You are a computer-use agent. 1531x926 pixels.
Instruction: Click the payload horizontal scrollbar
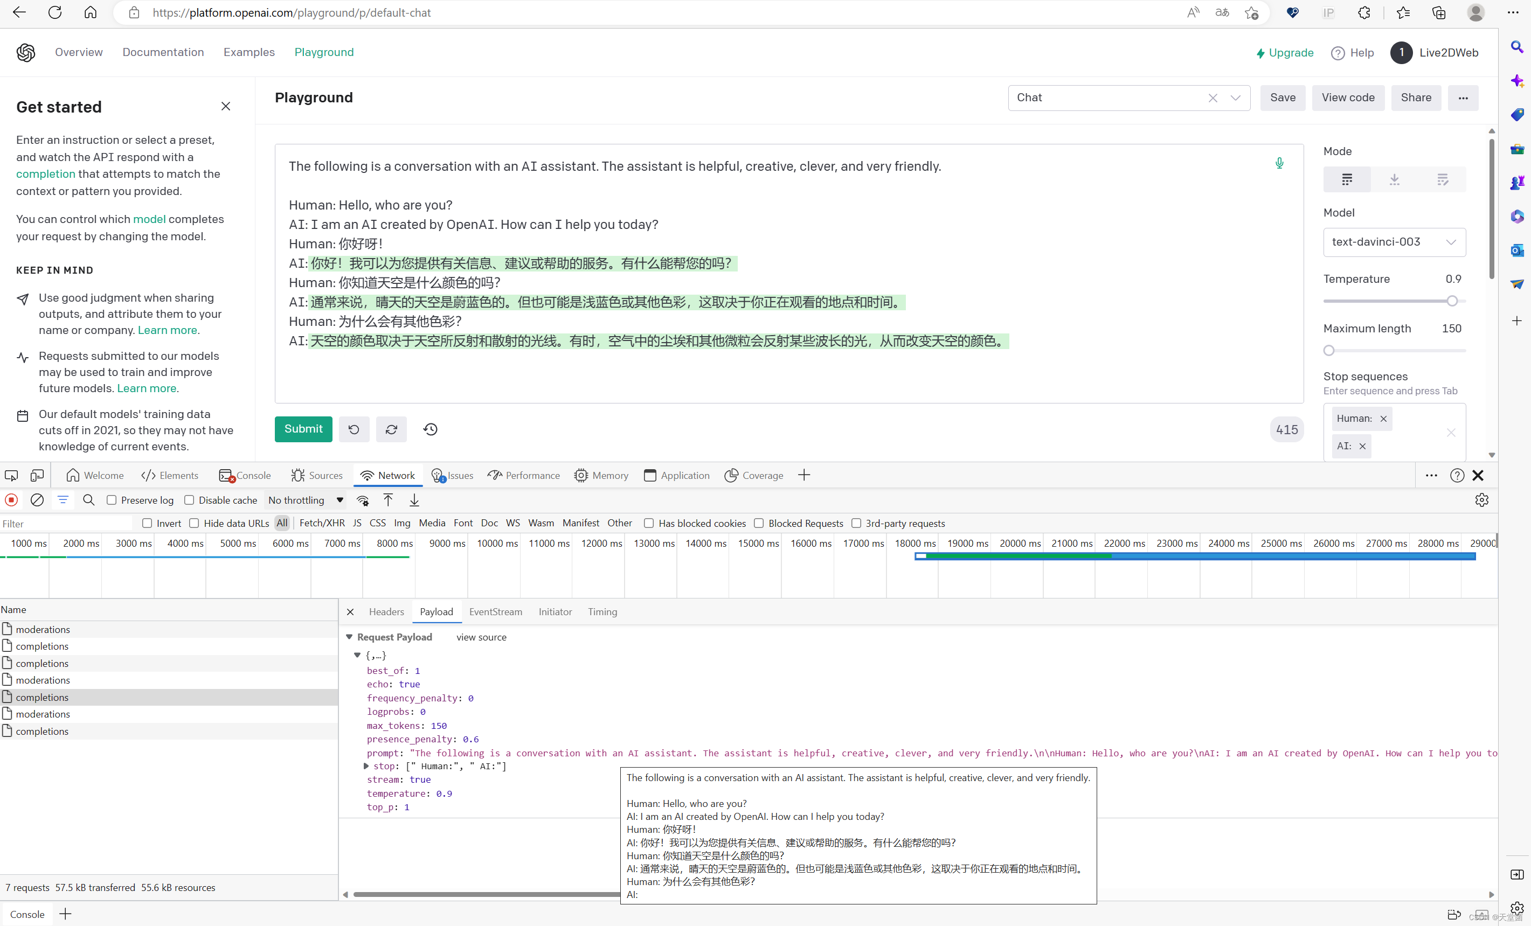coord(487,894)
